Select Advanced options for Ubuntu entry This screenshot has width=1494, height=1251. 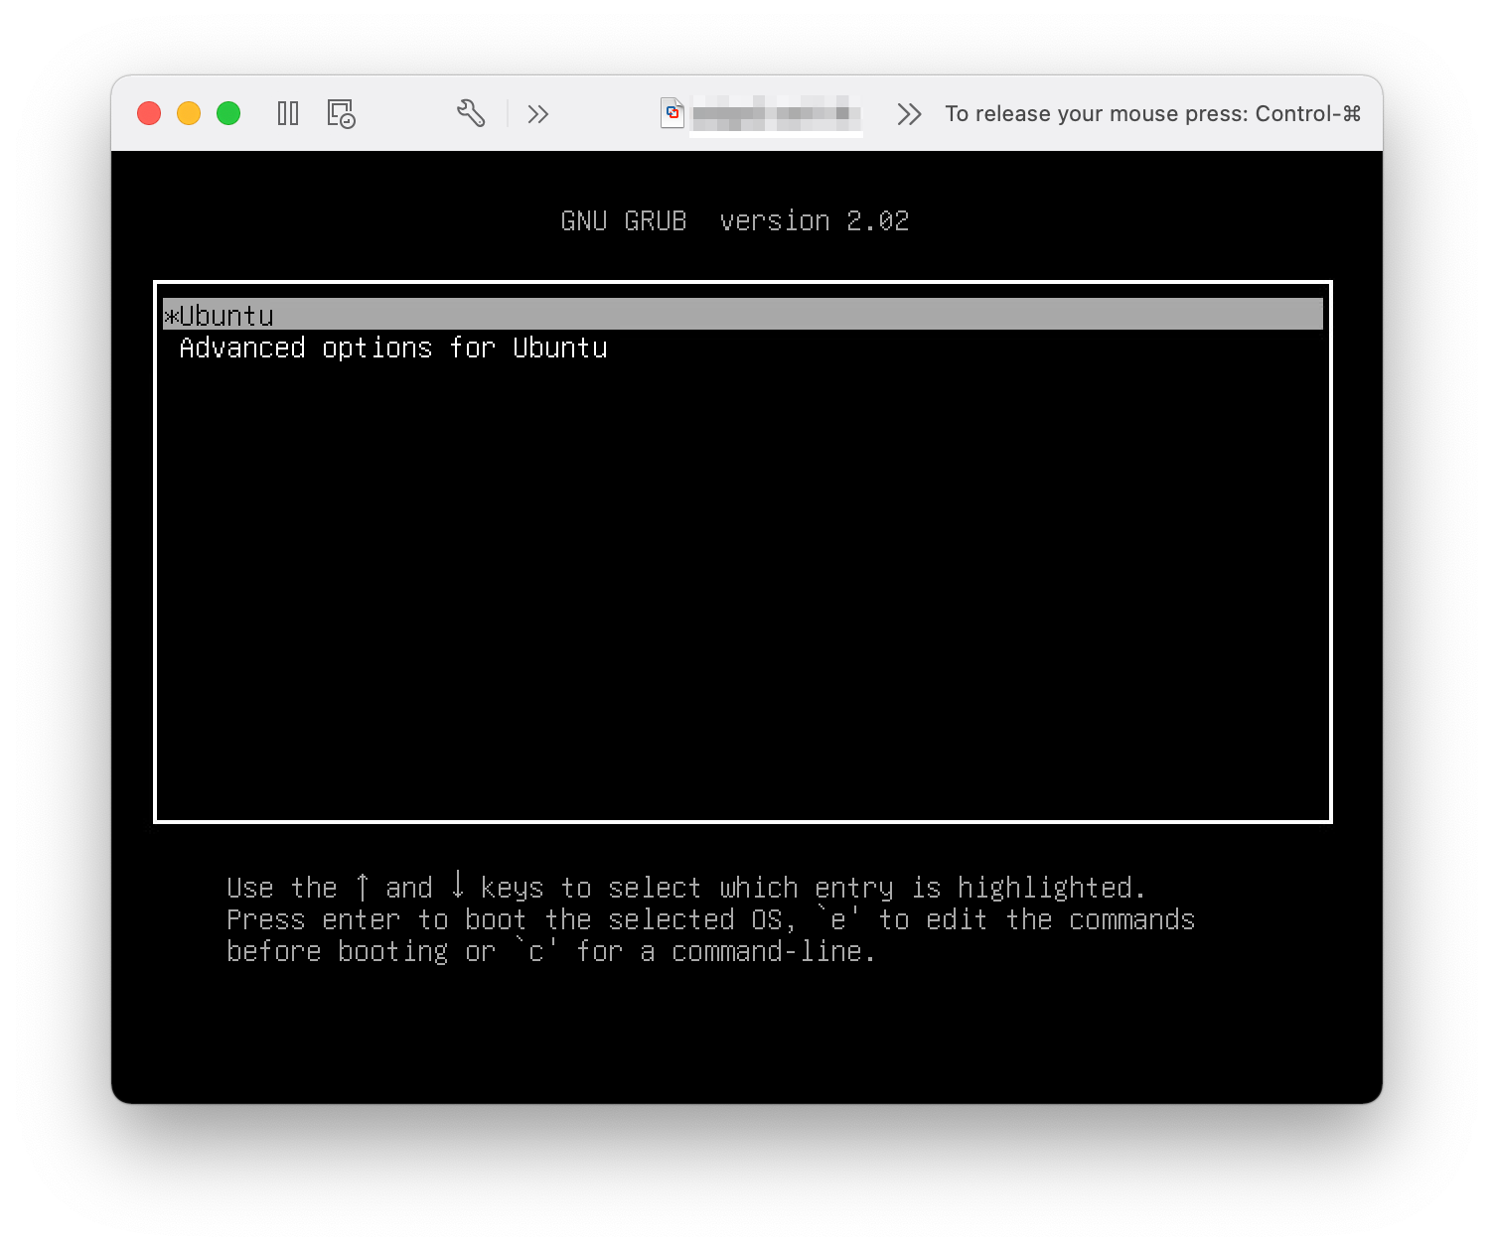click(x=393, y=347)
